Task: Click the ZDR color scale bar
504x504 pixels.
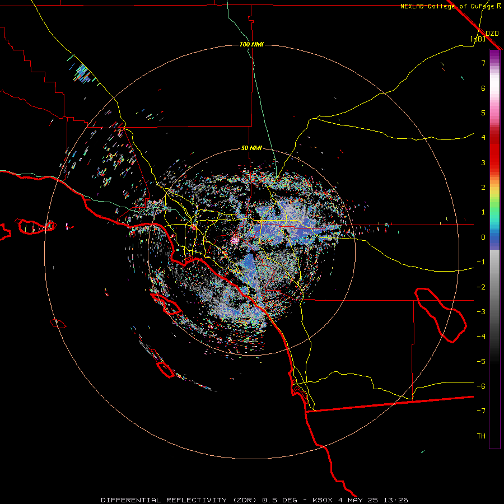Action: click(494, 249)
